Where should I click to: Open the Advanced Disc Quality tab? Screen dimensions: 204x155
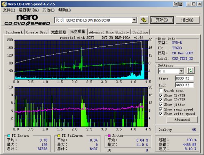pos(109,32)
